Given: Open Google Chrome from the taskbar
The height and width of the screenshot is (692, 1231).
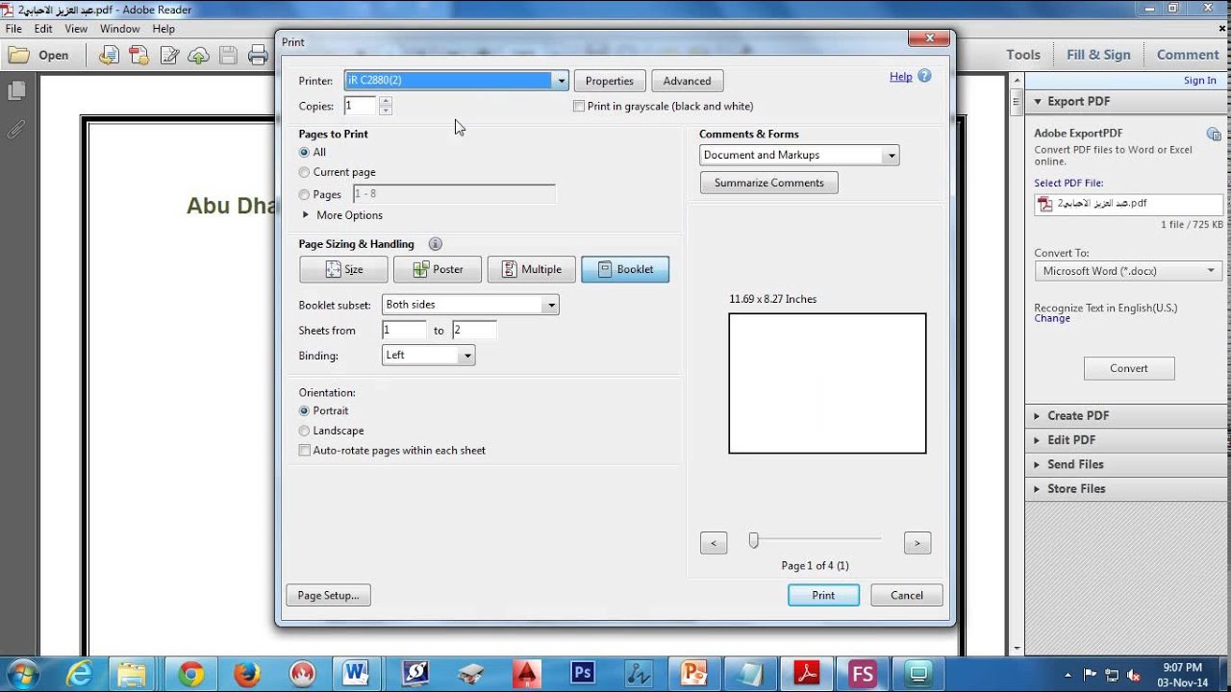Looking at the screenshot, I should coord(190,673).
